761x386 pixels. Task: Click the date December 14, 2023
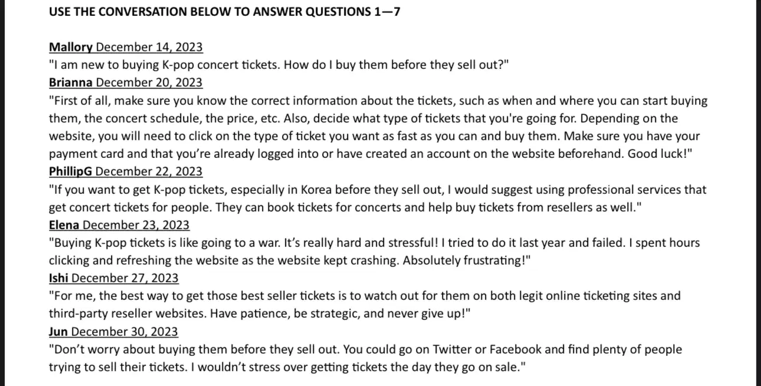149,48
